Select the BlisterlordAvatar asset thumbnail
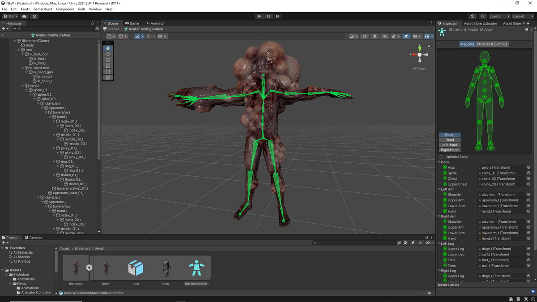This screenshot has width=537, height=302. pos(196,268)
